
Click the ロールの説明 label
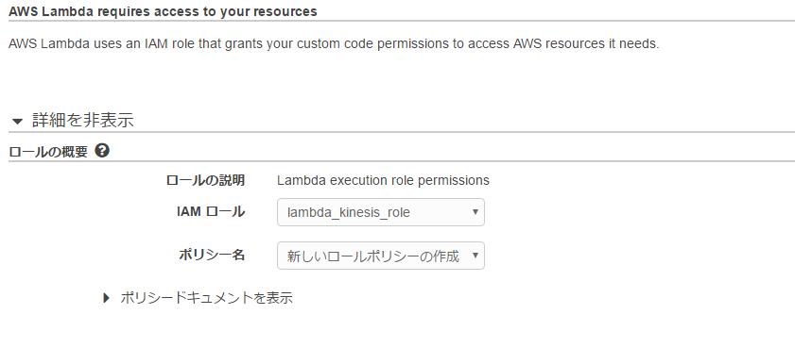point(205,180)
